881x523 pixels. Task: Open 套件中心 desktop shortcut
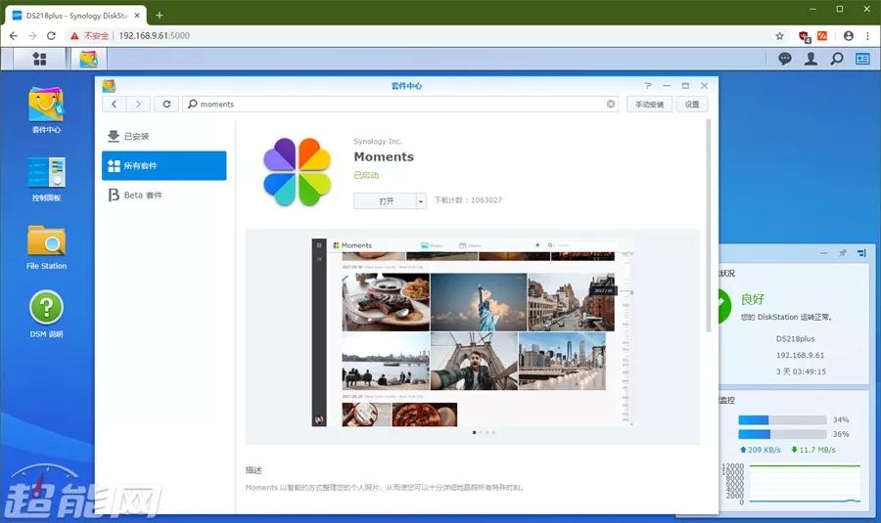tap(46, 110)
